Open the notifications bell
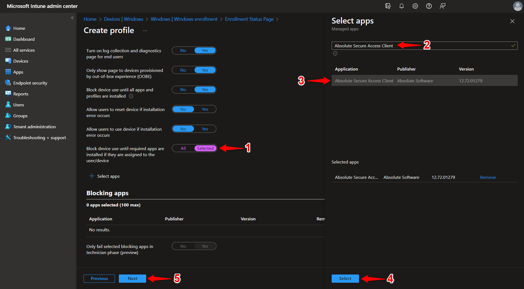The height and width of the screenshot is (289, 524). tap(401, 6)
